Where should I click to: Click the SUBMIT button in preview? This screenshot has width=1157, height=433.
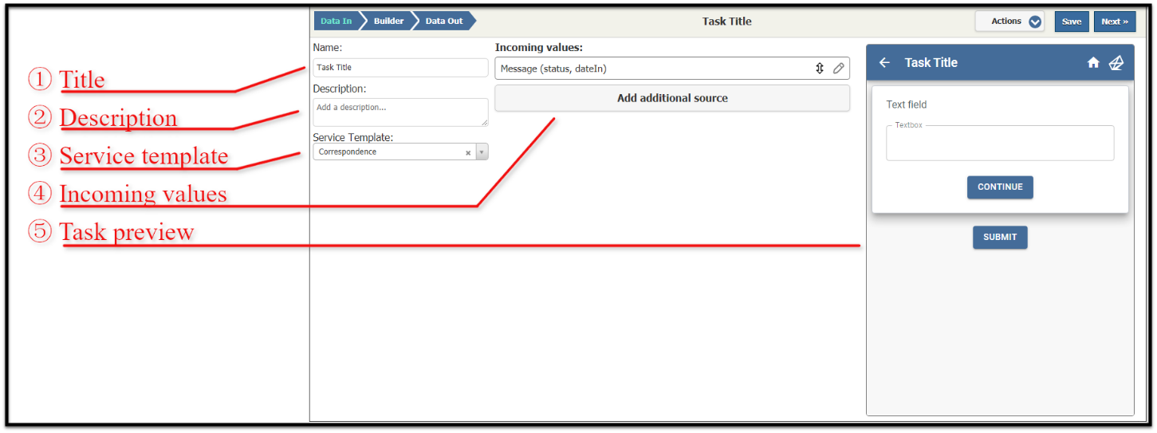point(1000,238)
